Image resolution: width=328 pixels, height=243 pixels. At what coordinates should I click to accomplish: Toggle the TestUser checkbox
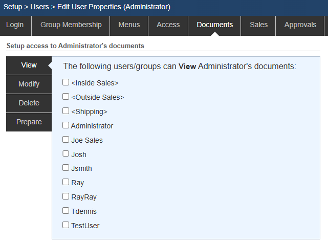(65, 225)
